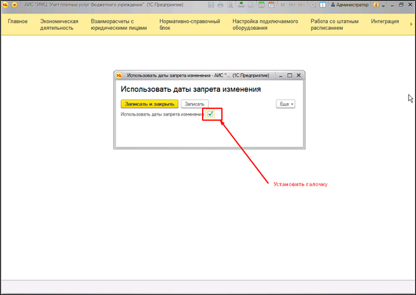Open the 'Главное' section
The width and height of the screenshot is (416, 295).
pos(17,21)
